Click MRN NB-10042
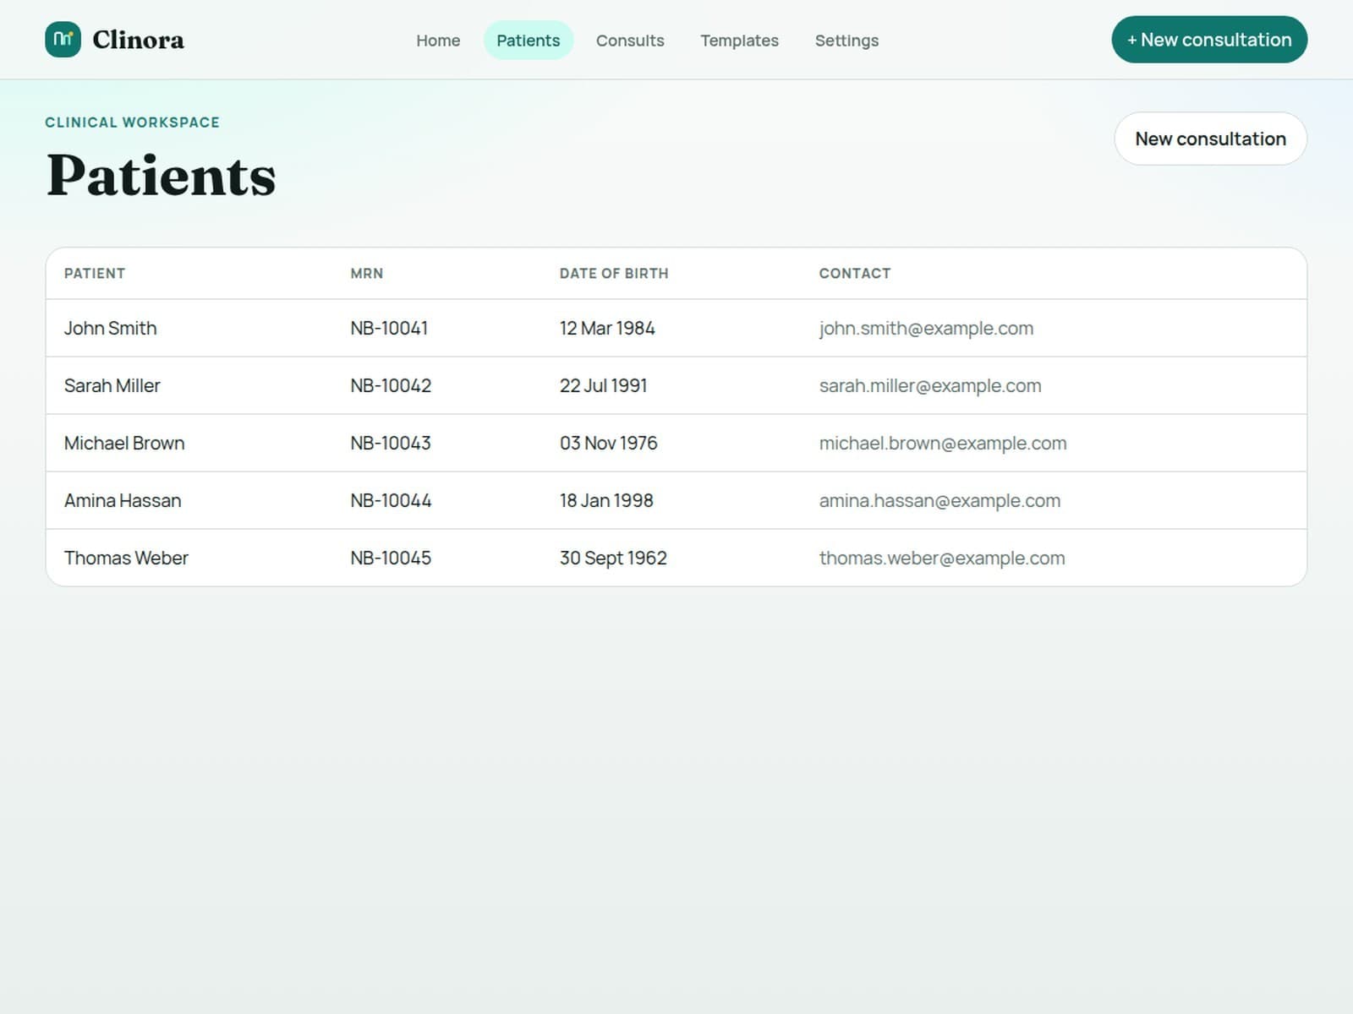Image resolution: width=1353 pixels, height=1014 pixels. (x=391, y=385)
